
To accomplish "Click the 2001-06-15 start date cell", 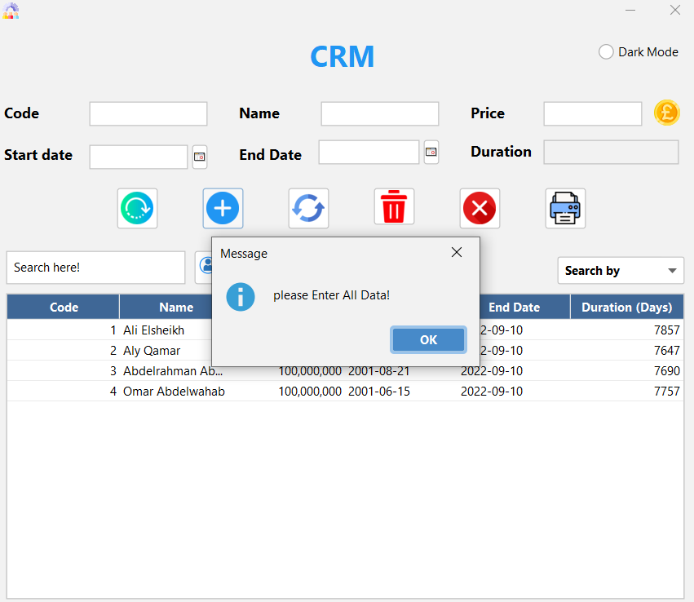I will click(x=379, y=392).
